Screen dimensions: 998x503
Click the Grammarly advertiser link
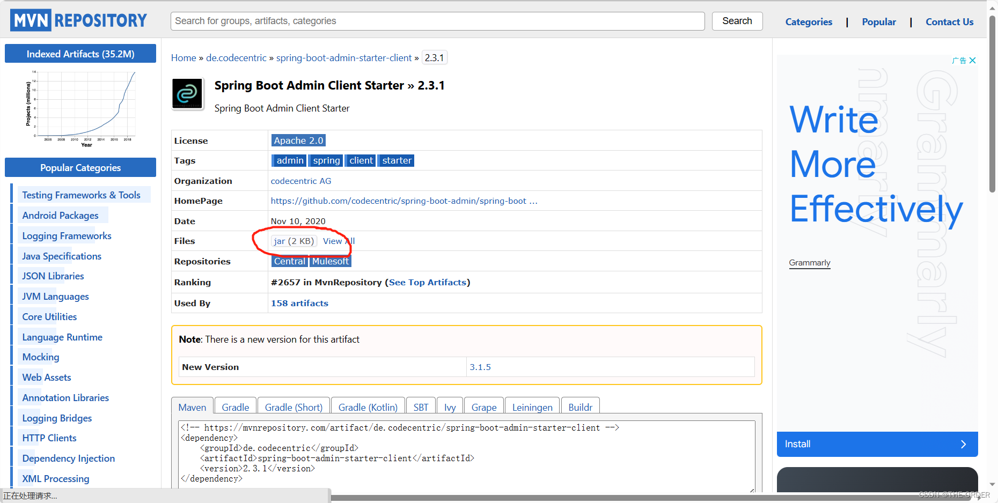(x=810, y=263)
